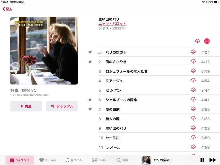This screenshot has height=165, width=220.
Task: Download track シェルブールの雨傘
Action: pyautogui.click(x=193, y=99)
